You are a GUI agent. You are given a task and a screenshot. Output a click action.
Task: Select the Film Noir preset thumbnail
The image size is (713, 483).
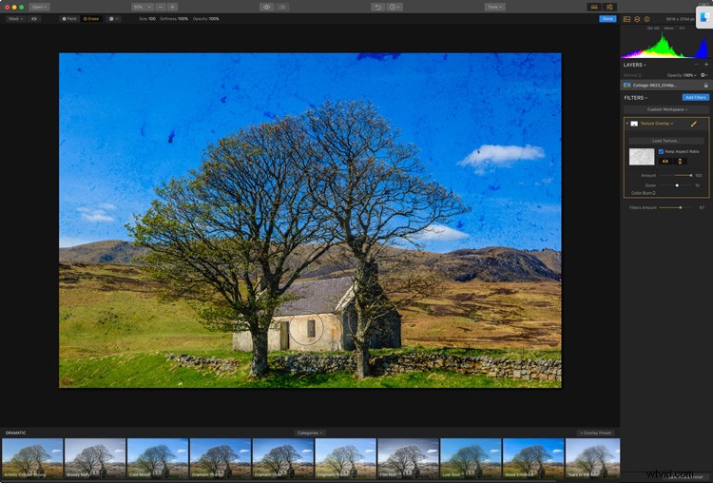point(409,458)
